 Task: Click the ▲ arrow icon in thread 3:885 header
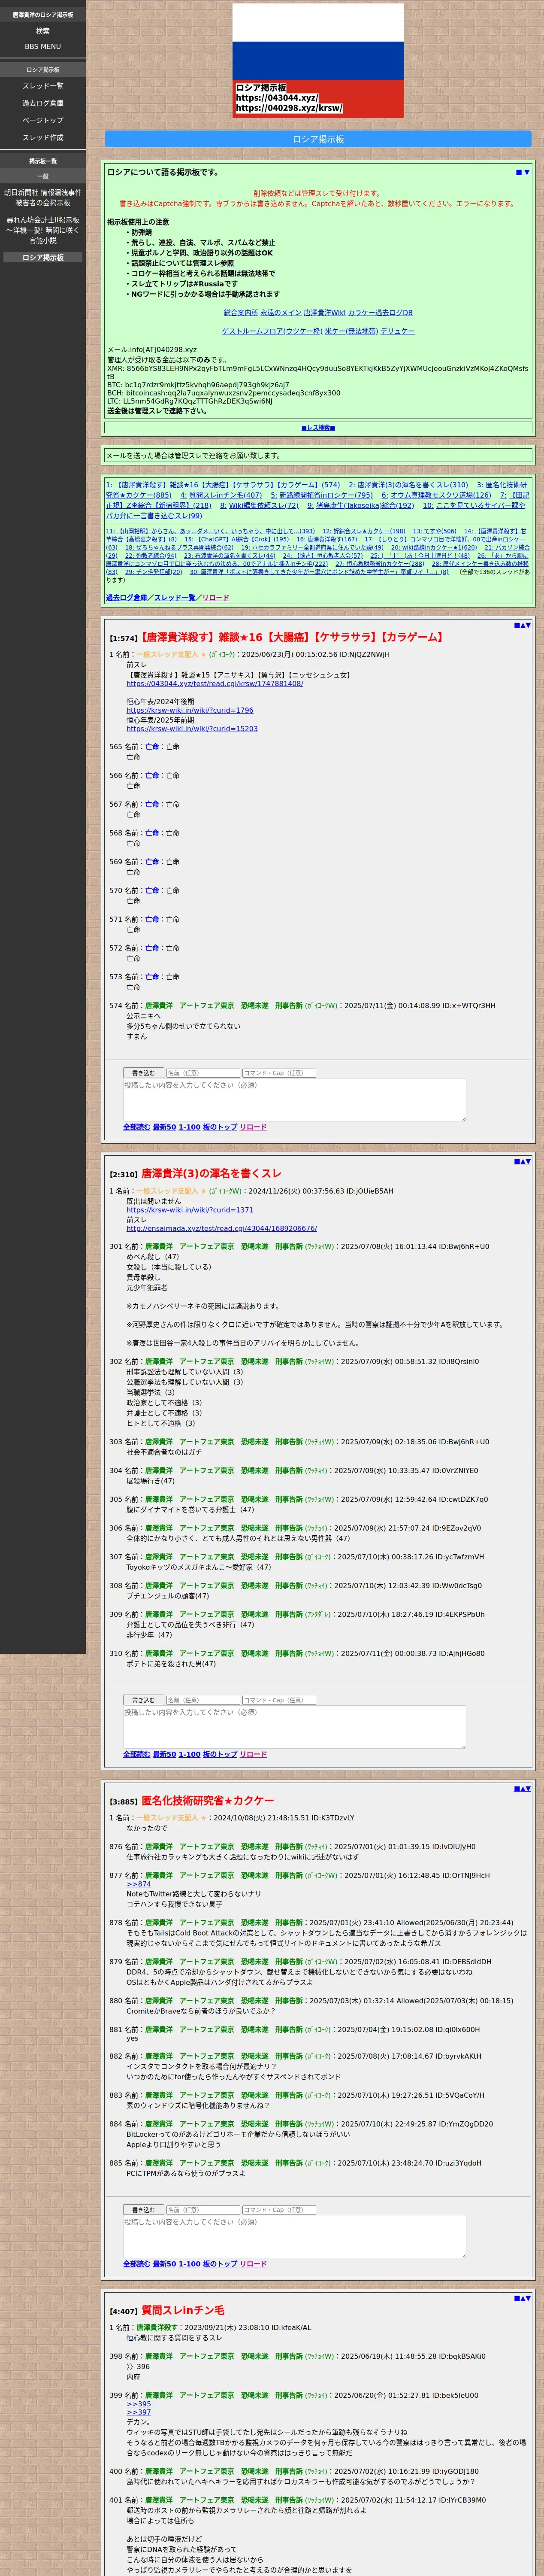point(522,1789)
